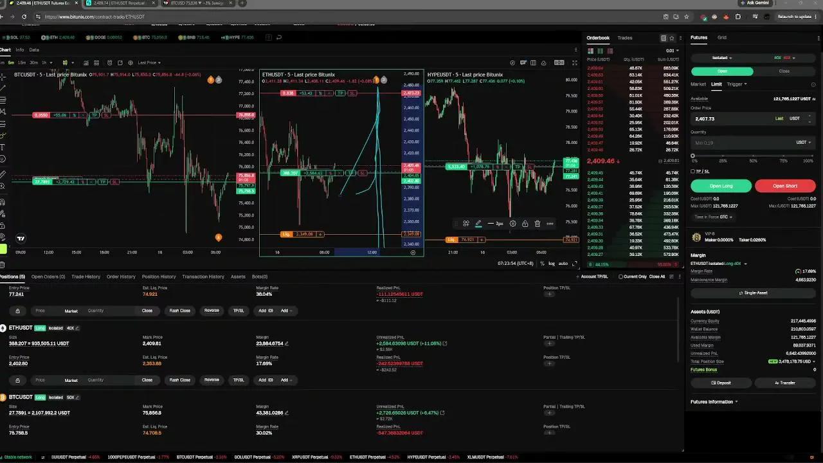Click the favorite star icon in orderbook header
The width and height of the screenshot is (823, 463).
point(672,38)
